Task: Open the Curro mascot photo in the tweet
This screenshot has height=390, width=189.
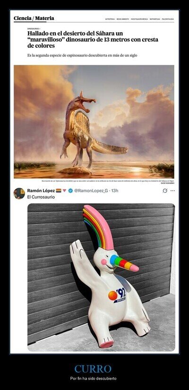Action: (x=101, y=277)
